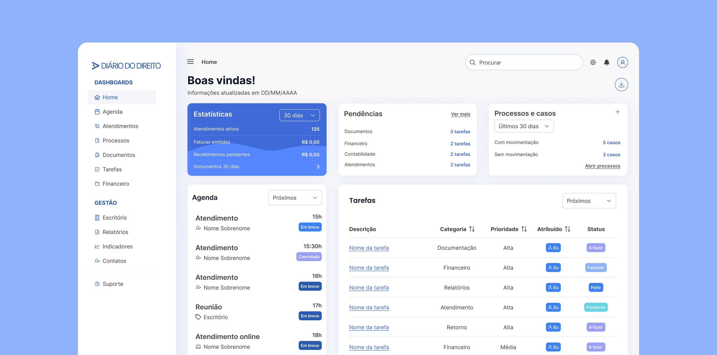This screenshot has height=355, width=717.
Task: Sort tasks by Categoria arrows
Action: pyautogui.click(x=472, y=229)
